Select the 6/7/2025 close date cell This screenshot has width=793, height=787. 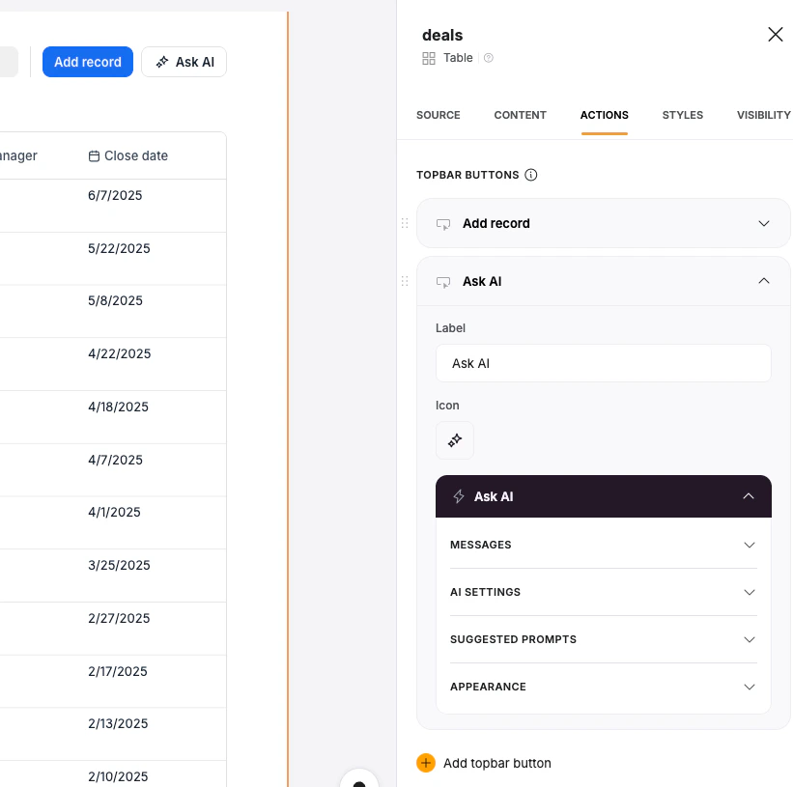pos(115,195)
